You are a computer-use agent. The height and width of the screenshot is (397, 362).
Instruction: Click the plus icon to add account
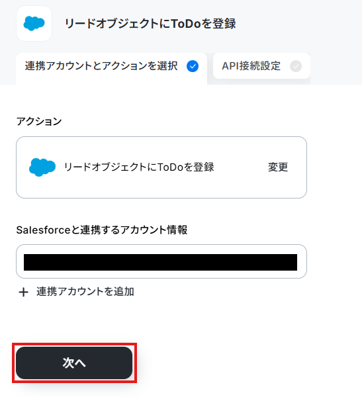click(23, 292)
